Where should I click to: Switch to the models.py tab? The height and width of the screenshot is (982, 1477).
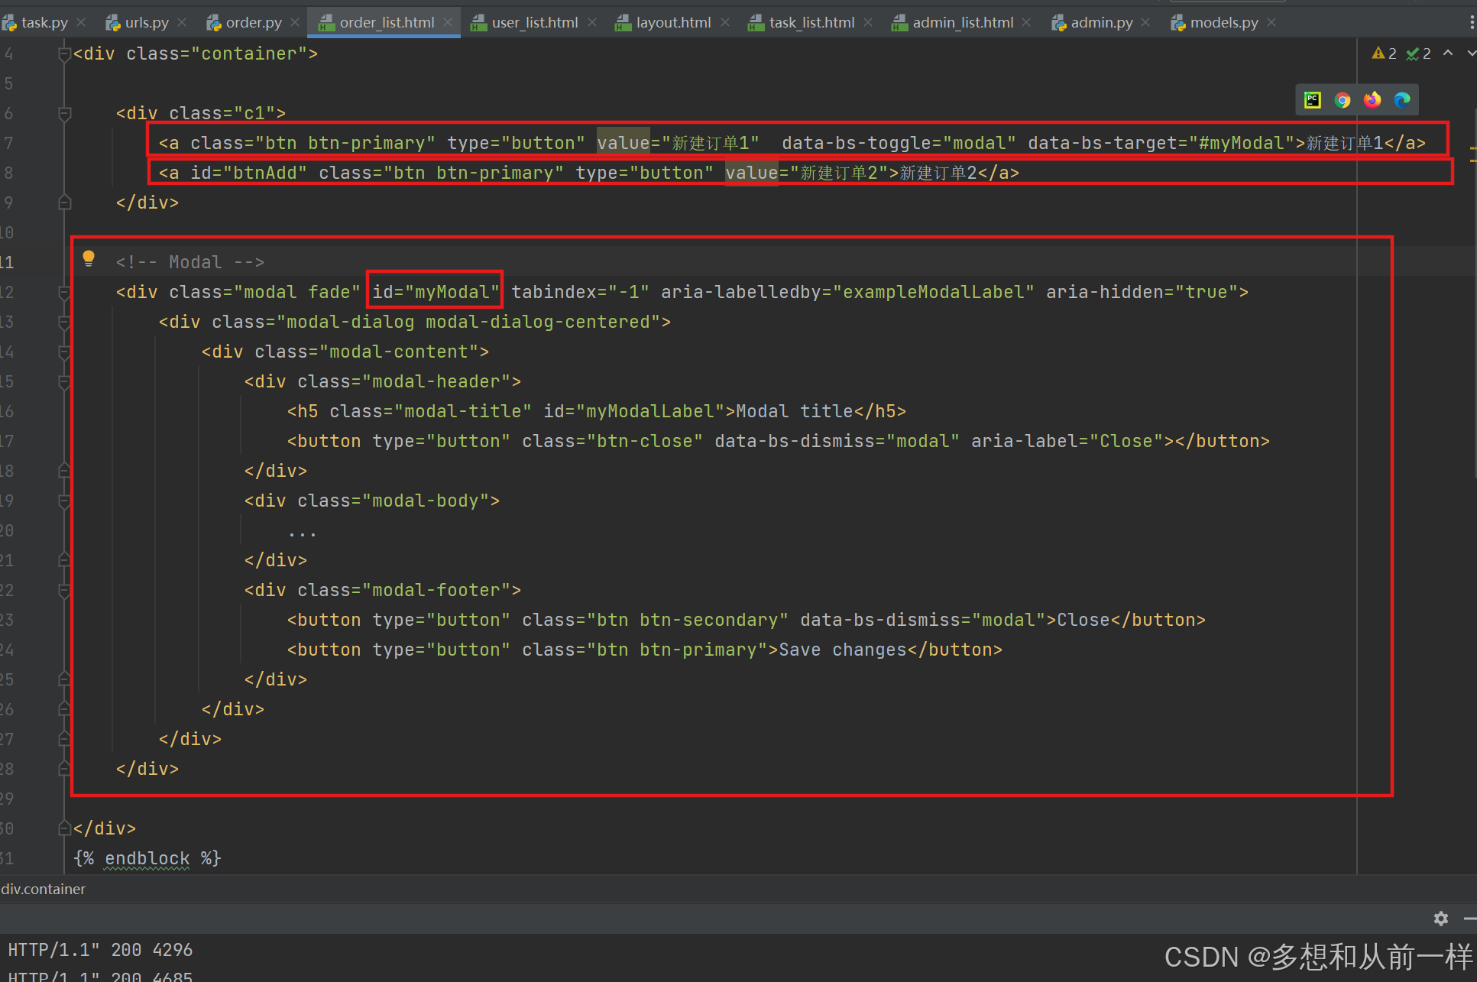point(1223,22)
